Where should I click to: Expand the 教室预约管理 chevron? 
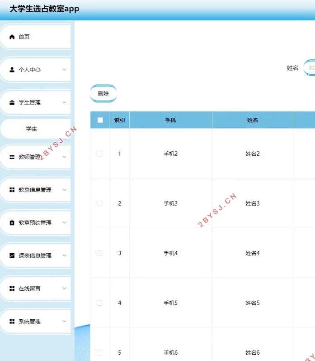[x=65, y=223]
